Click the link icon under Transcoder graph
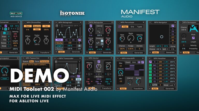This screenshot has width=199, height=111. [x=80, y=73]
